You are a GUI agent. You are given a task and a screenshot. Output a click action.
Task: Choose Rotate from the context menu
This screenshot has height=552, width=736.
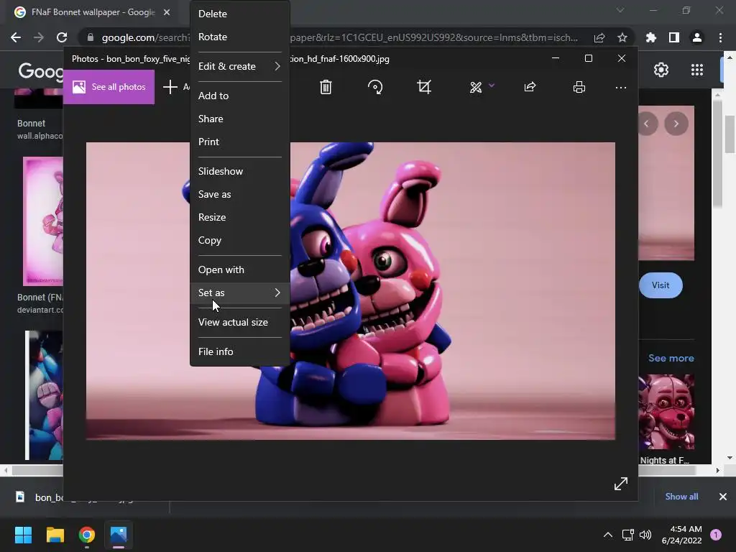coord(239,37)
